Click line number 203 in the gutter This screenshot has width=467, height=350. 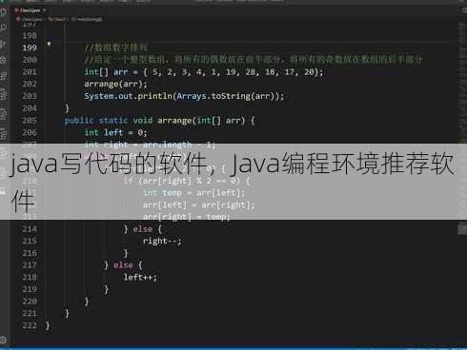pos(30,96)
